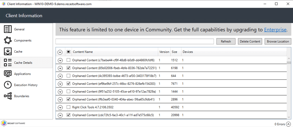The image size is (293, 127).
Task: Click the Execution History clock icon
Action: tap(8, 85)
